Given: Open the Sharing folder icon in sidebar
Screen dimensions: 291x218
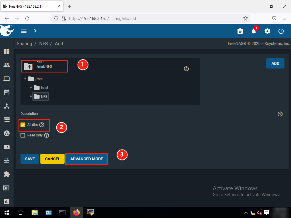Looking at the screenshot, I should click(7, 147).
